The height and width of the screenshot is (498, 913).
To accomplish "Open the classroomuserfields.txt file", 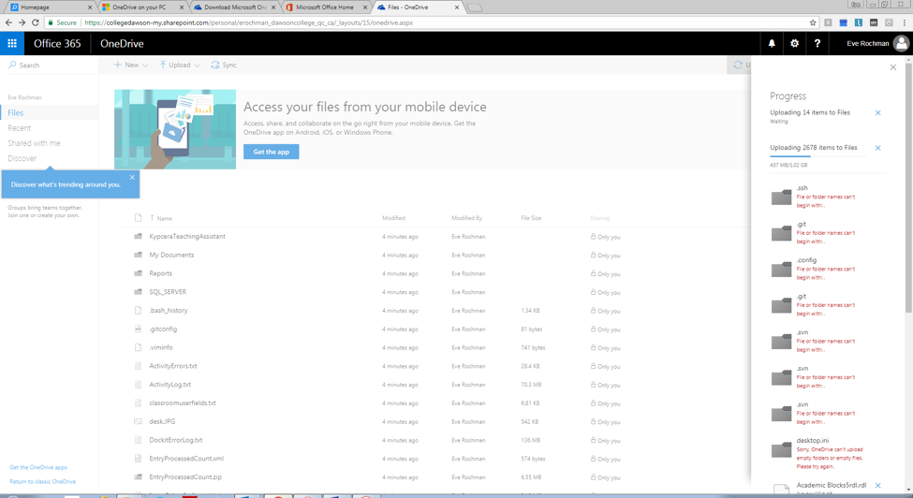I will tap(183, 403).
